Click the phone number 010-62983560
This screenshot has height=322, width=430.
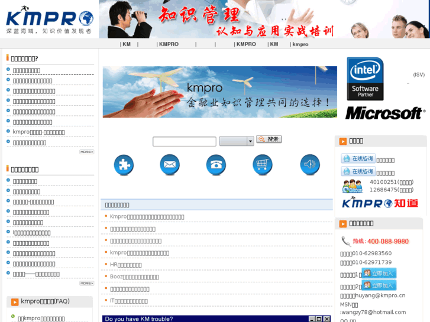point(372,253)
